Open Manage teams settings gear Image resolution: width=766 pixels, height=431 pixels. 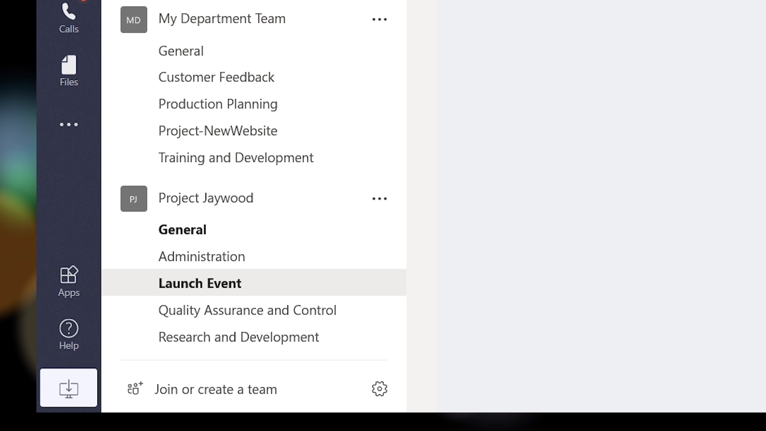[379, 389]
